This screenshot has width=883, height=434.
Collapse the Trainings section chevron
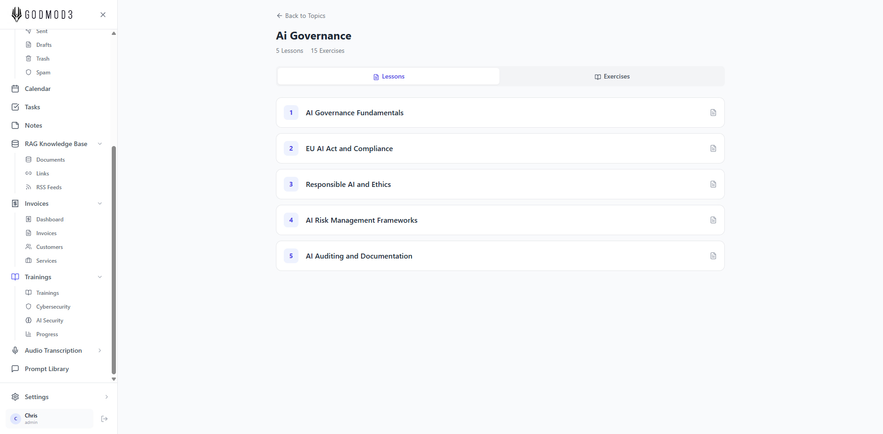(100, 277)
